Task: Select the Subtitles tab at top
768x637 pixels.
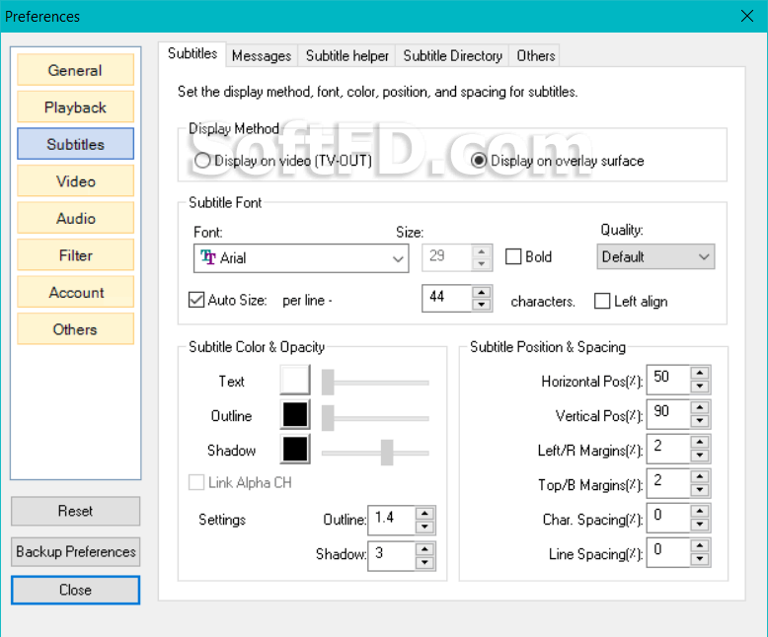Action: [192, 53]
